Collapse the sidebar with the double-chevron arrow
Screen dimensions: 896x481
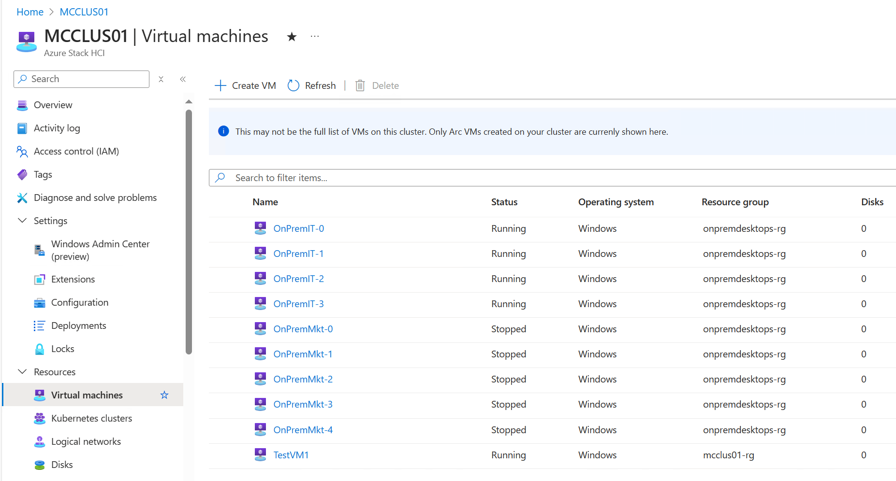tap(183, 79)
